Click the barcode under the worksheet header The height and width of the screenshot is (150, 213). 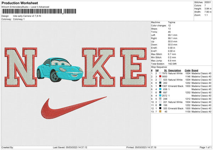click(39, 11)
